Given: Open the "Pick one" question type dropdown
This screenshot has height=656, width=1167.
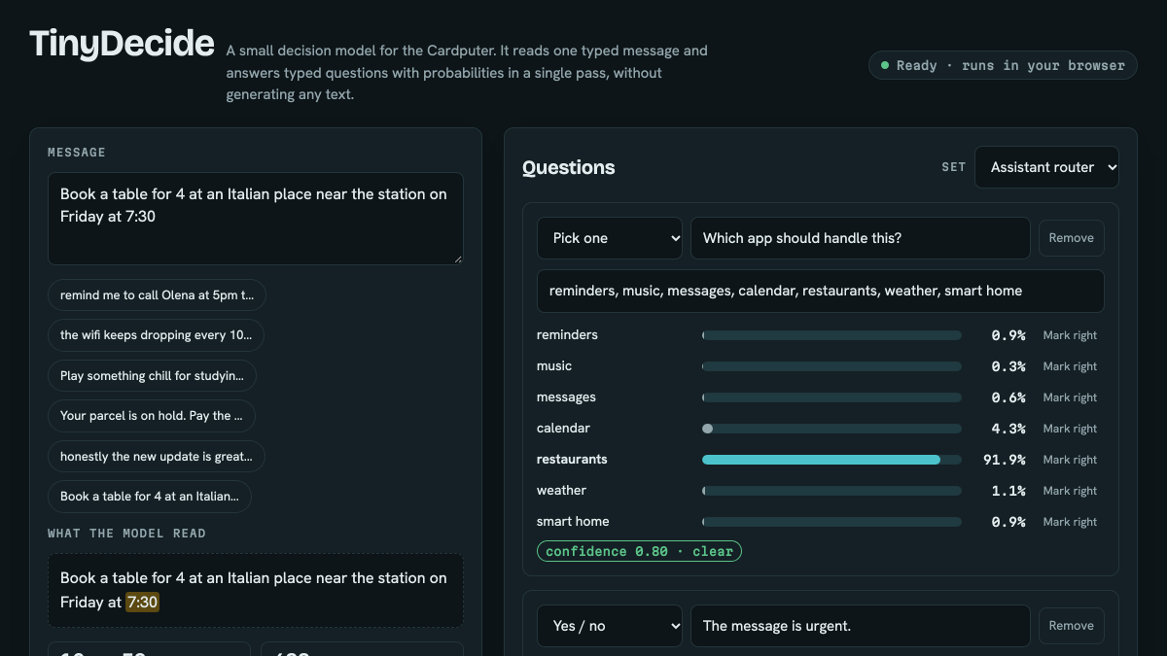Looking at the screenshot, I should [610, 238].
